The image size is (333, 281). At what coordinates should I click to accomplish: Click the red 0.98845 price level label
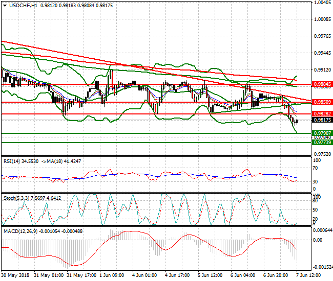(322, 84)
